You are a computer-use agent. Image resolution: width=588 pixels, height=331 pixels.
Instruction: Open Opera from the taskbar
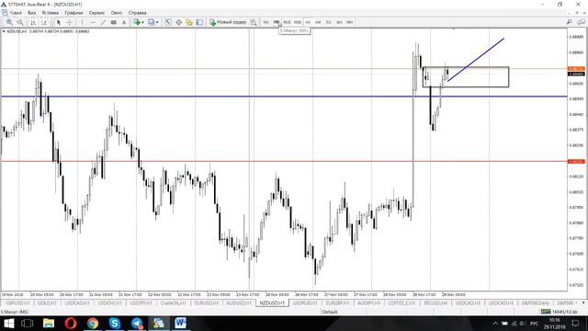pyautogui.click(x=71, y=323)
